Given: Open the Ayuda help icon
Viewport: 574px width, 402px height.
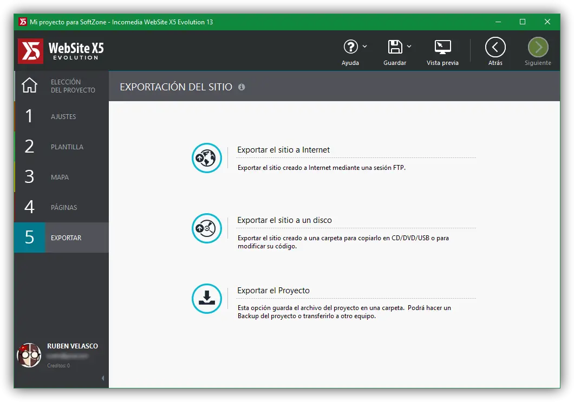Looking at the screenshot, I should 350,47.
